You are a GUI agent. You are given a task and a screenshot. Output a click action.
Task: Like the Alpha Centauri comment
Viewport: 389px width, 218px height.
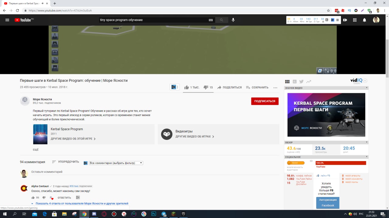(33, 198)
